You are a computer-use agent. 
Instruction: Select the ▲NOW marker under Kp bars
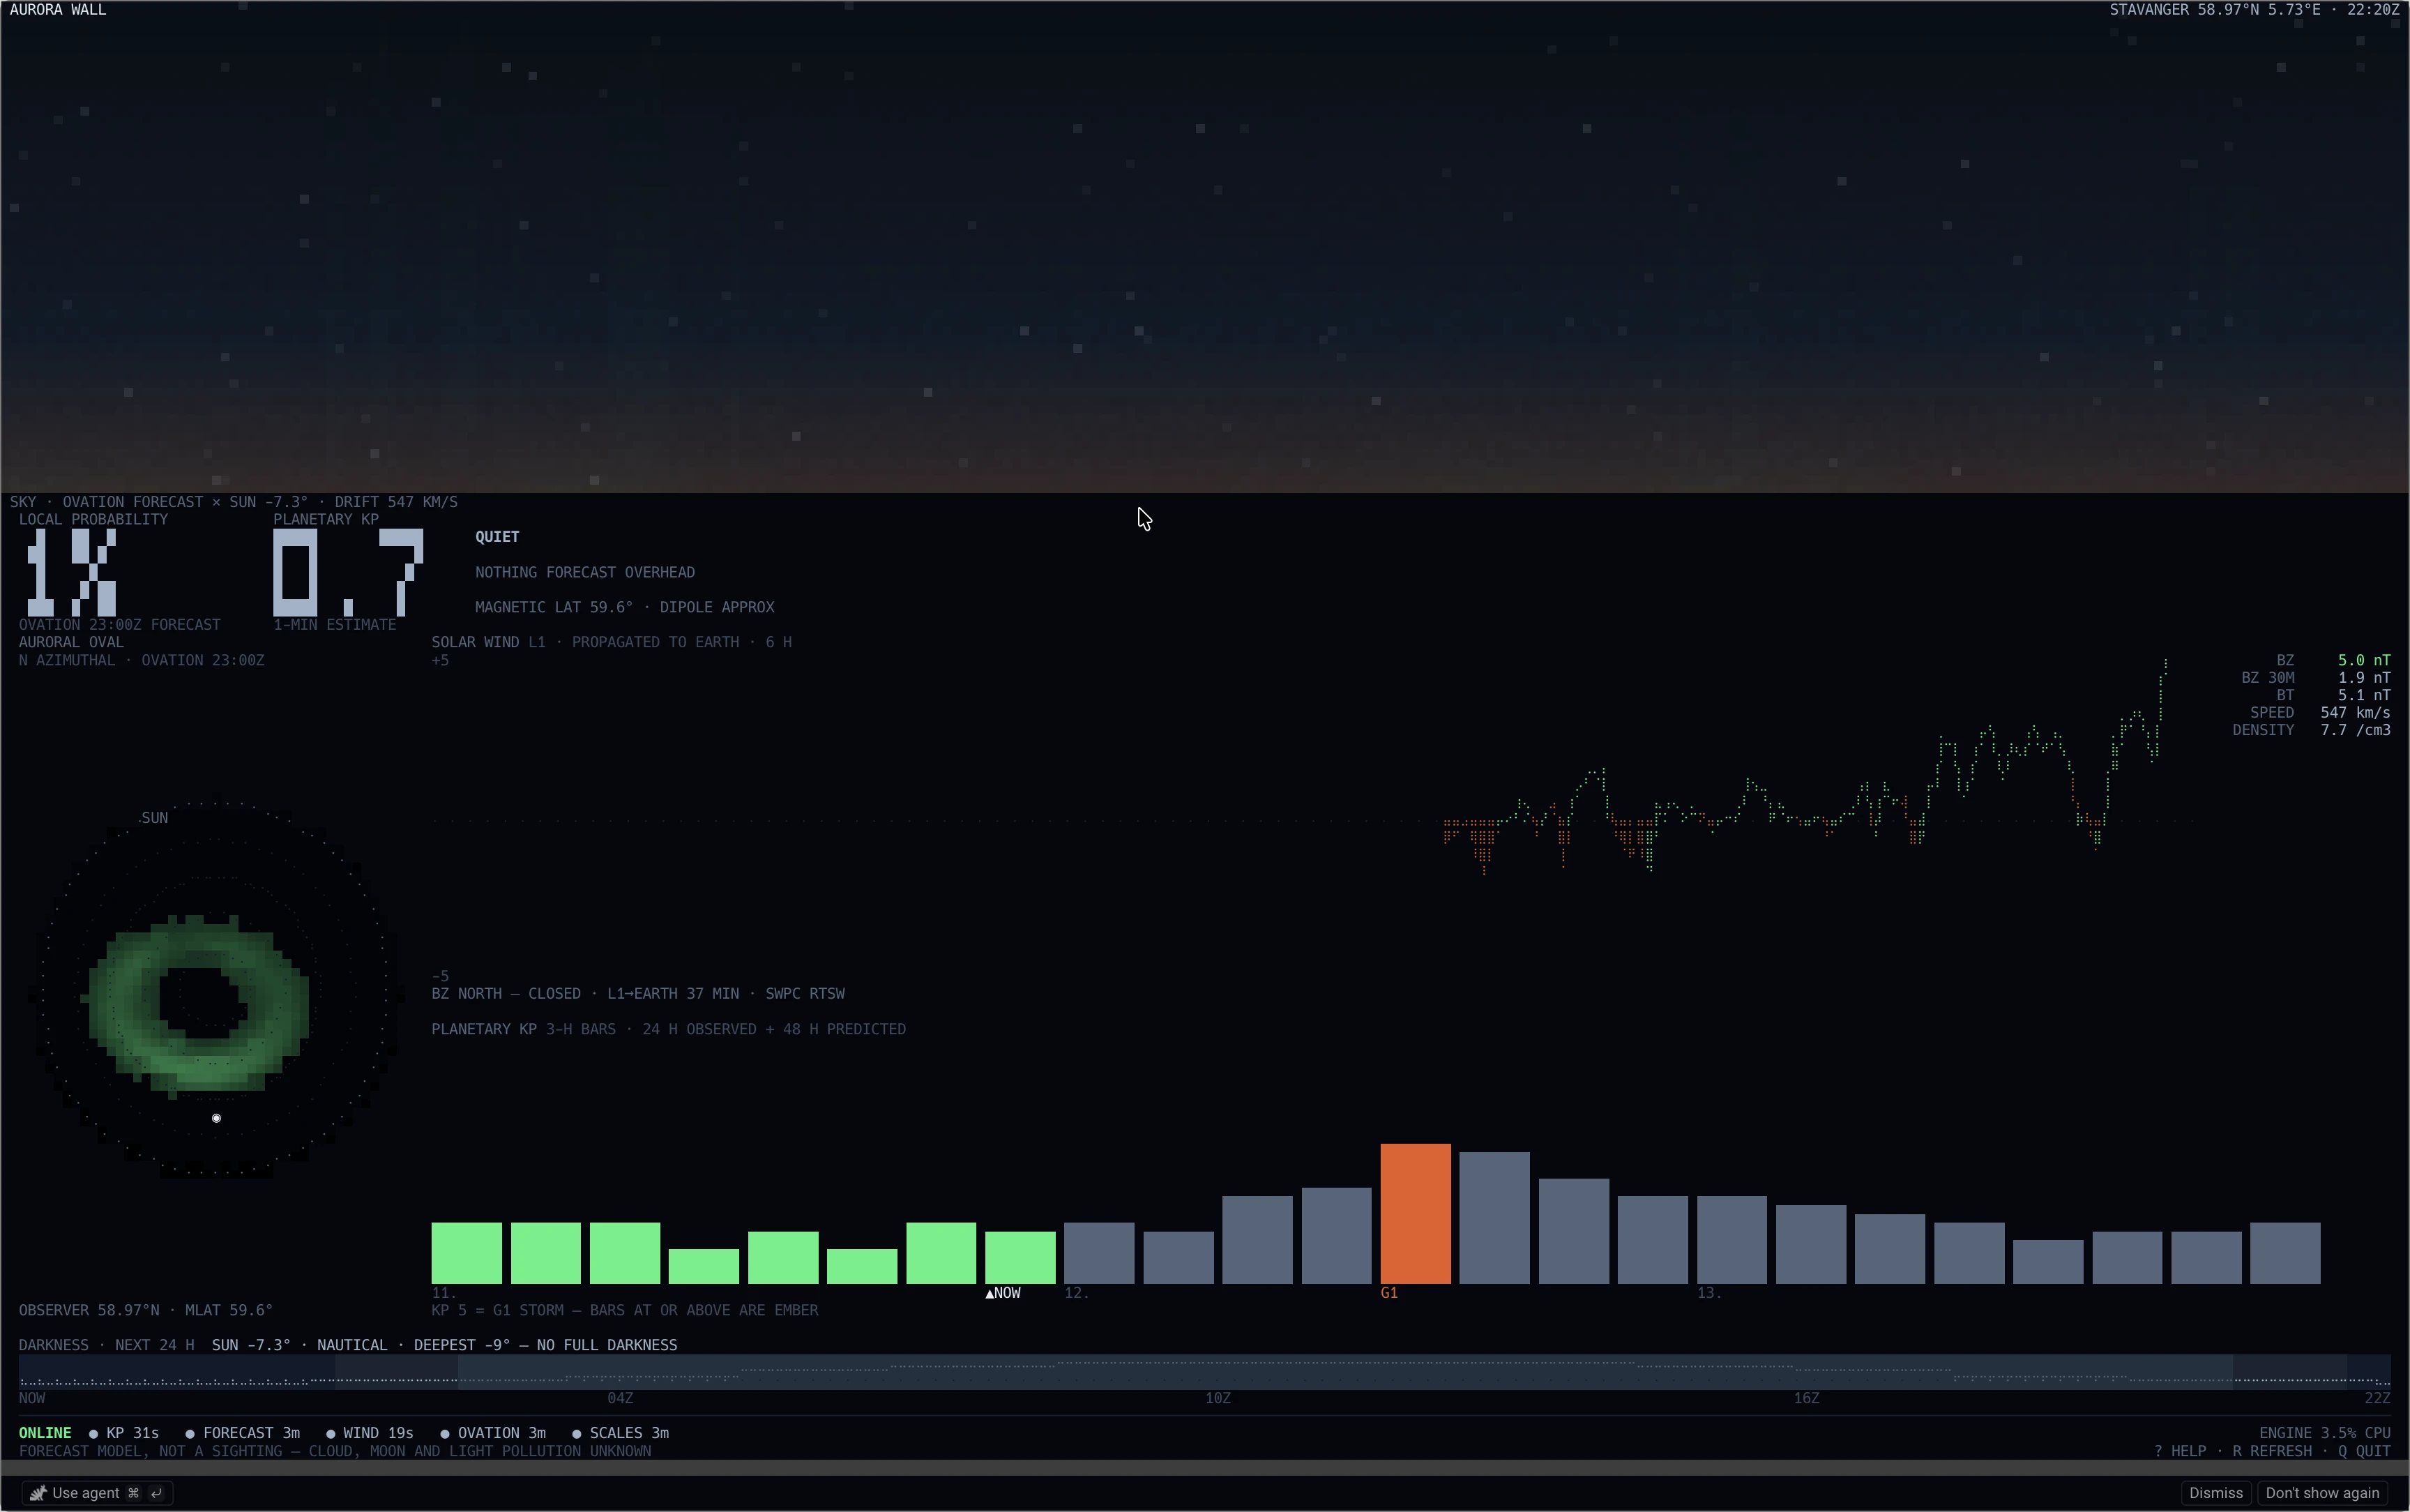[x=1003, y=1293]
